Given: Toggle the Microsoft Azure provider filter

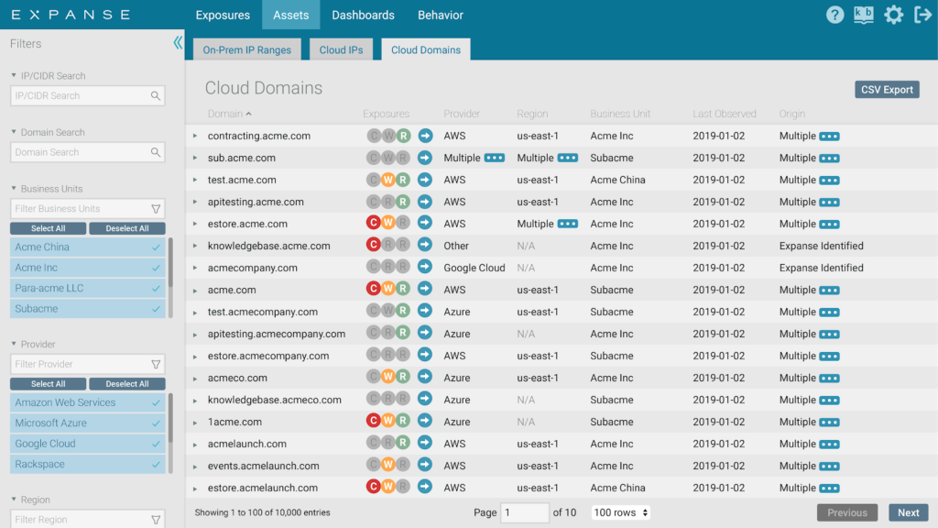Looking at the screenshot, I should (x=87, y=423).
